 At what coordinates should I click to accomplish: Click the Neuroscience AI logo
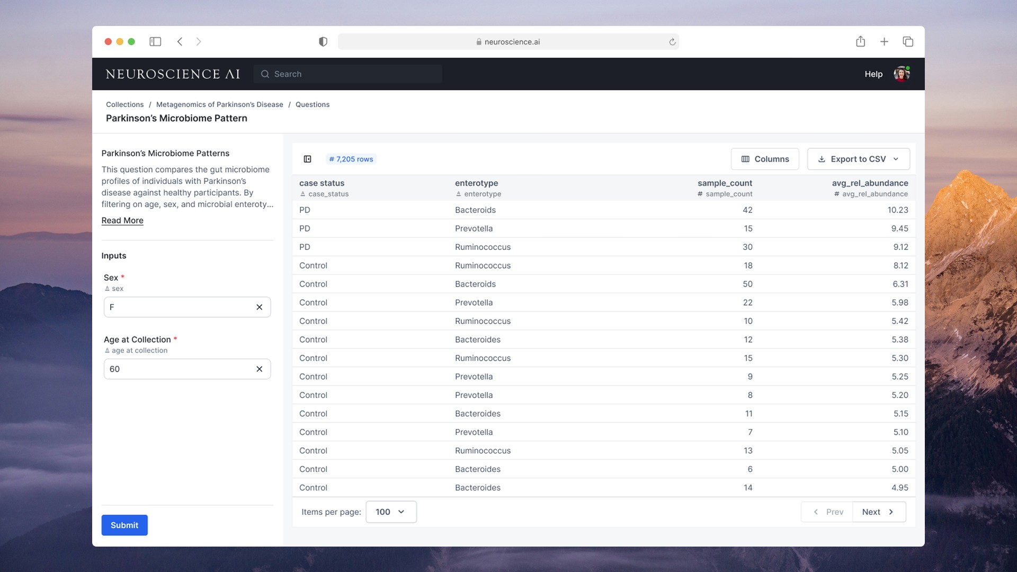coord(173,74)
